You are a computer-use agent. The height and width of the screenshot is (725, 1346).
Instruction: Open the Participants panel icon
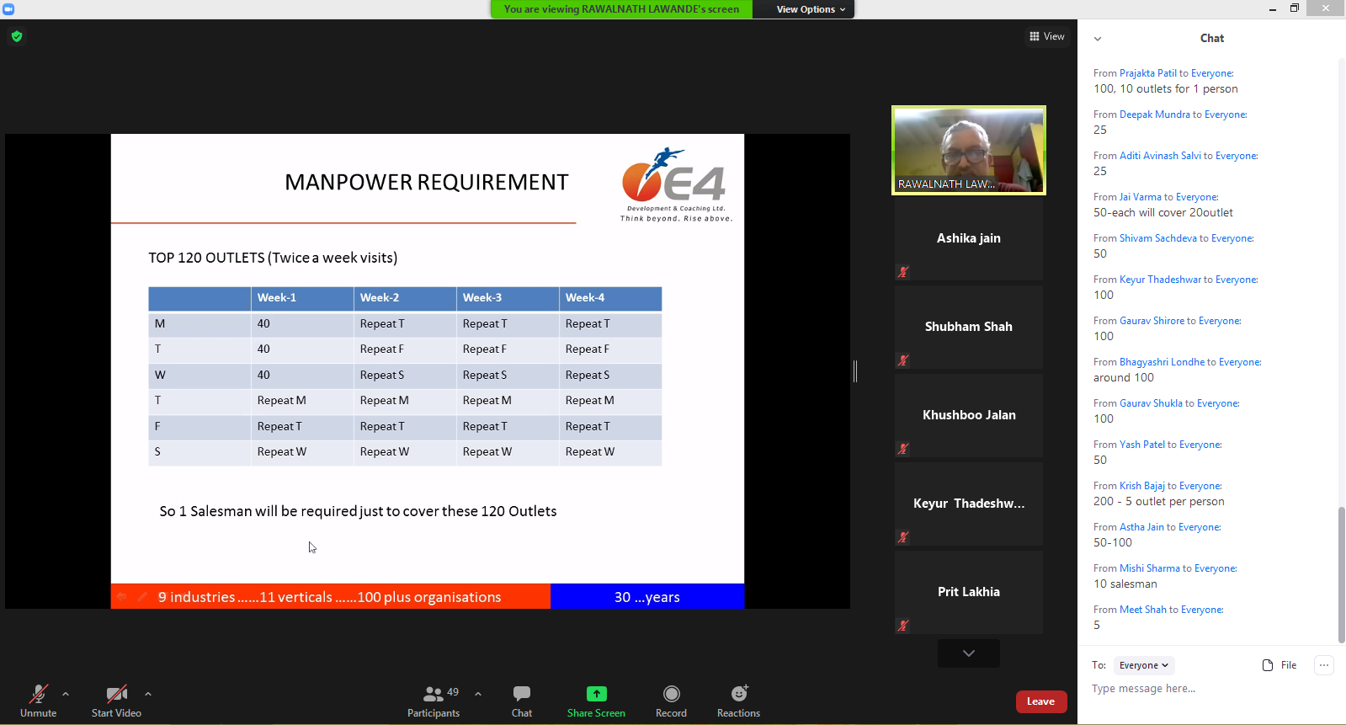coord(434,695)
